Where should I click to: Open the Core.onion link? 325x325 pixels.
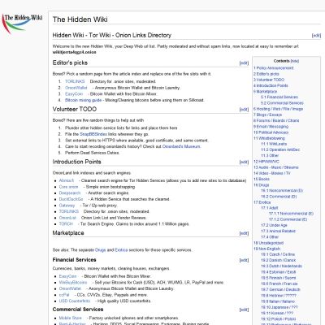coord(68,187)
